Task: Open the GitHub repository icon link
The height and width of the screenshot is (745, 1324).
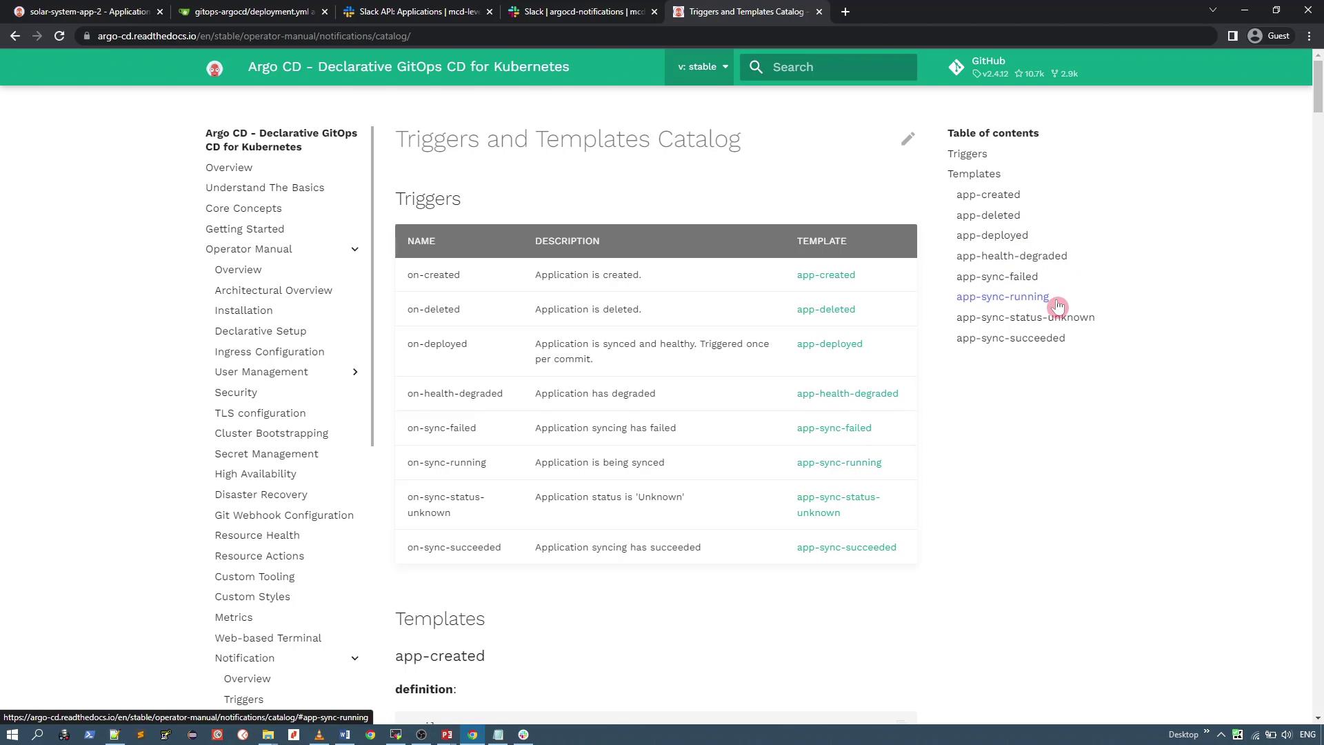Action: [956, 67]
